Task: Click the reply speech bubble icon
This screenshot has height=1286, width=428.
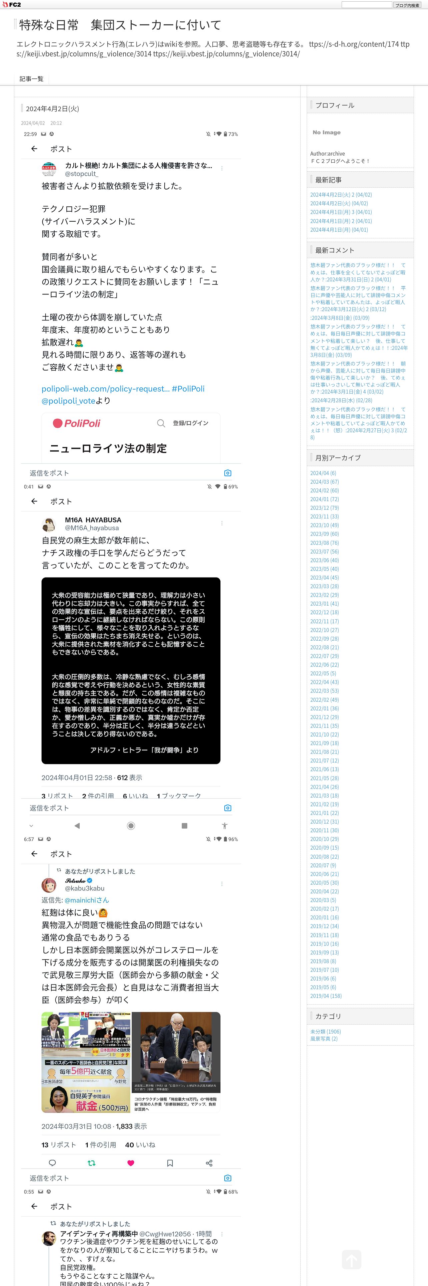Action: (52, 1163)
